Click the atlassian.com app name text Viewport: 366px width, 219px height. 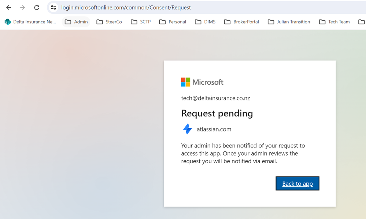pyautogui.click(x=214, y=129)
